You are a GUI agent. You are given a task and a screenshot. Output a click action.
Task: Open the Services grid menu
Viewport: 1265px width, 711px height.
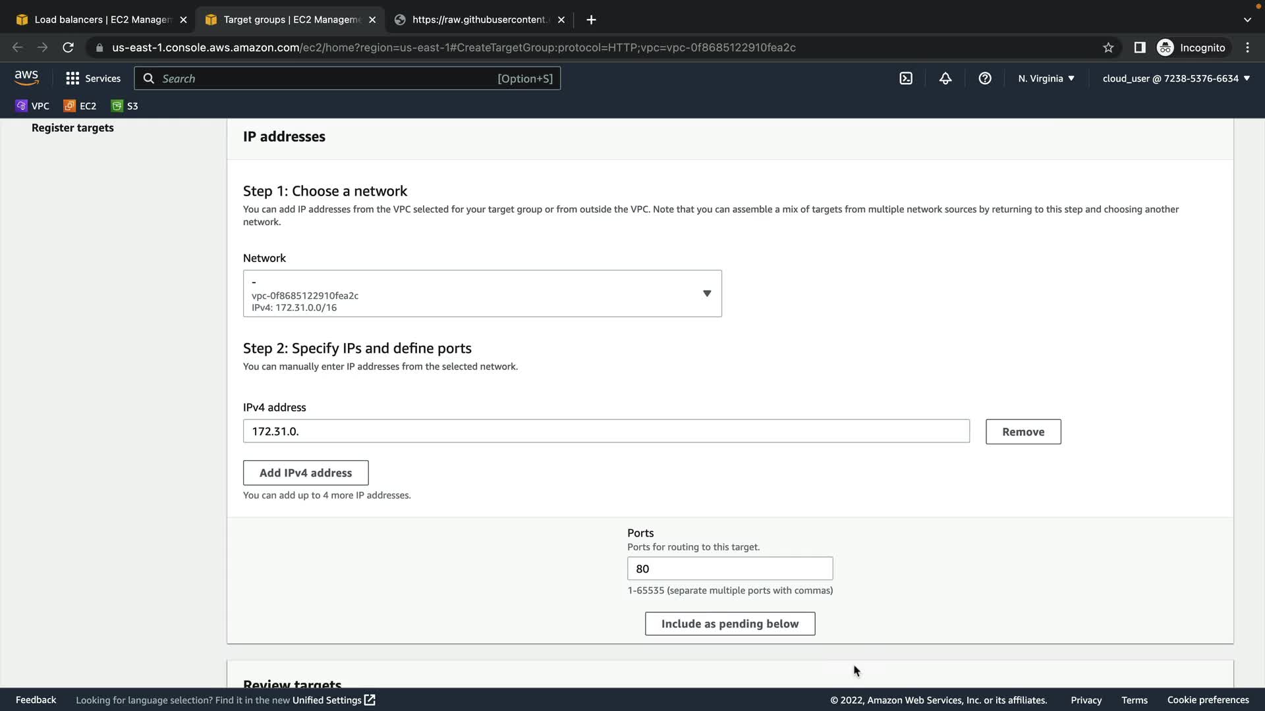[x=93, y=78]
